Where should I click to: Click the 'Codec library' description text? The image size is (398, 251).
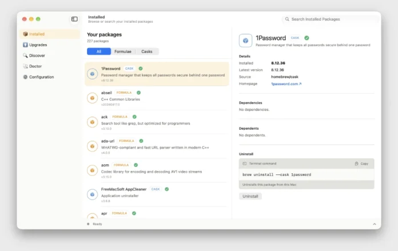[x=152, y=172]
